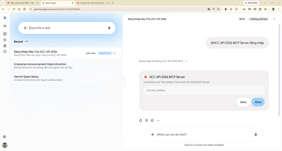282x151 pixels.
Task: Open the Enterprise Announcement Data Extraction task
Action: (x=66, y=66)
